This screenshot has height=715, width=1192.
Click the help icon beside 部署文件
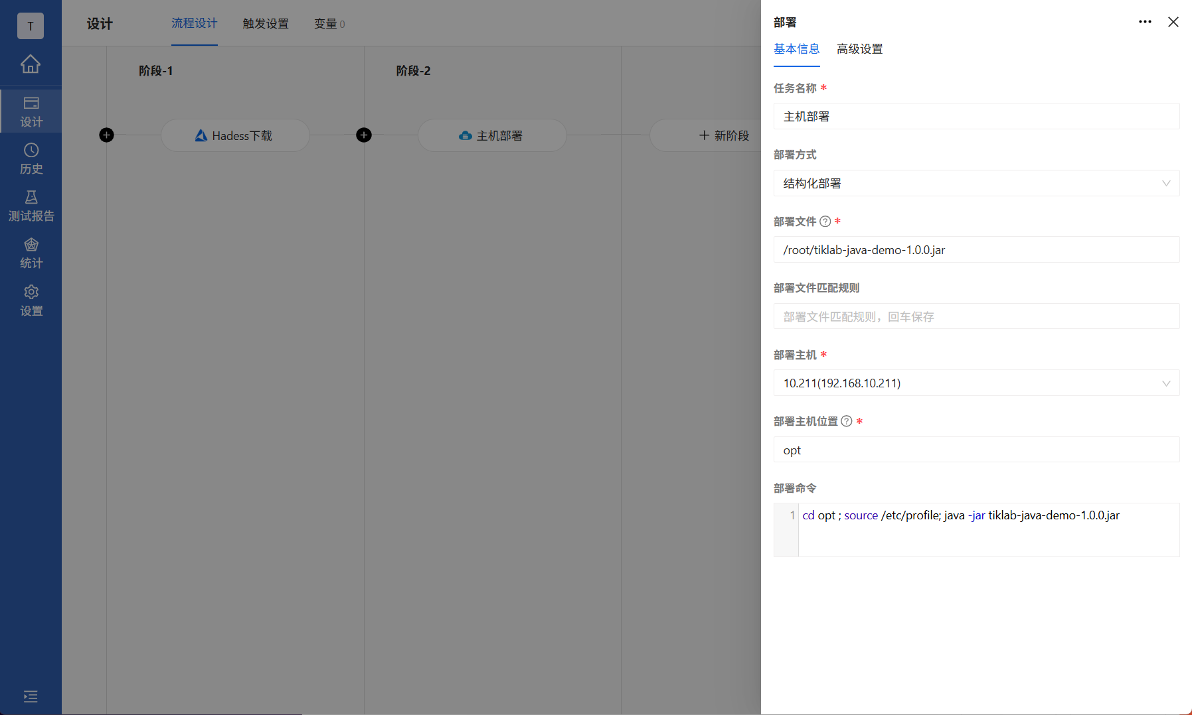[x=825, y=222]
